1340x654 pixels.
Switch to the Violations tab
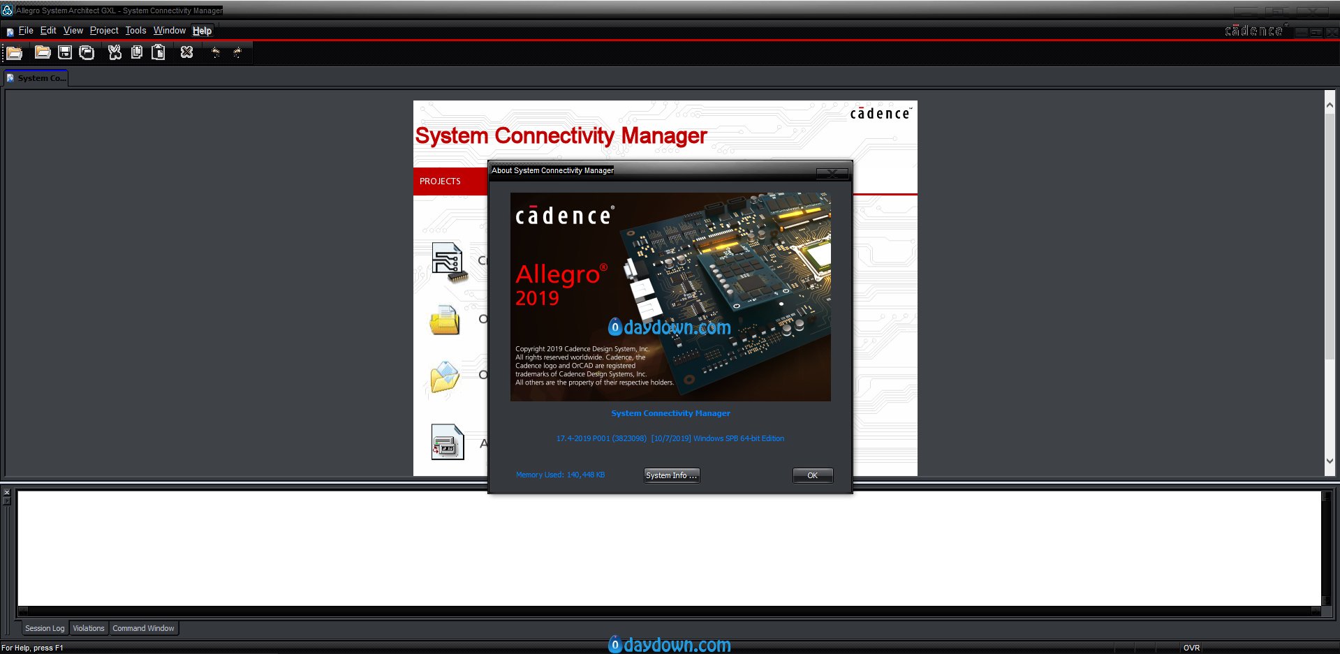pyautogui.click(x=89, y=628)
